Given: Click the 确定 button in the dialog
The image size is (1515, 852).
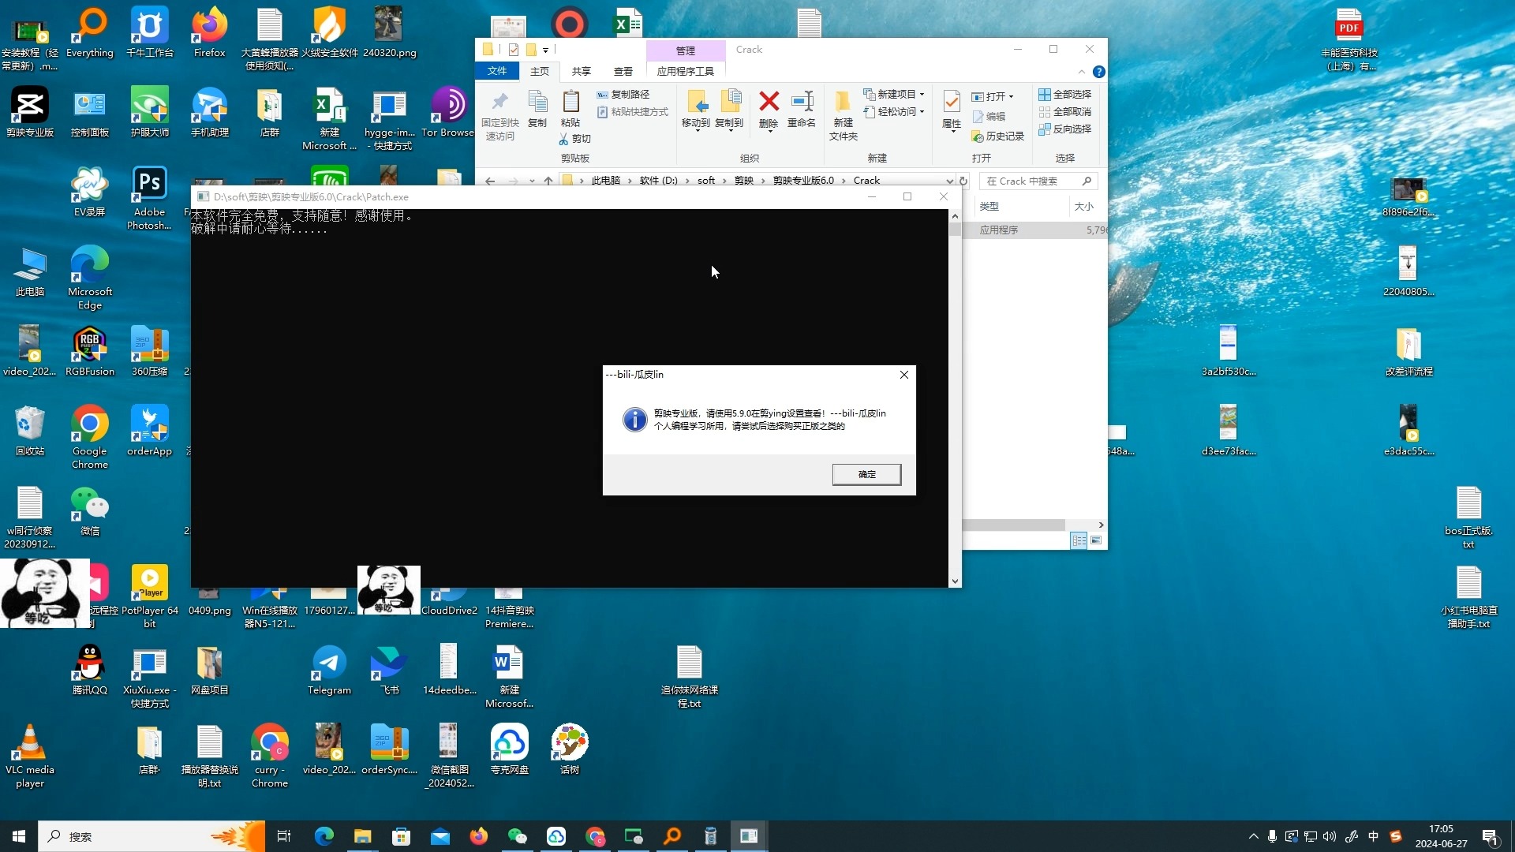Looking at the screenshot, I should 866,474.
